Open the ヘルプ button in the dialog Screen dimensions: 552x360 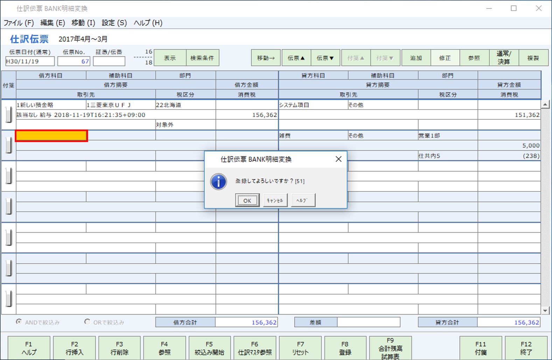point(303,200)
